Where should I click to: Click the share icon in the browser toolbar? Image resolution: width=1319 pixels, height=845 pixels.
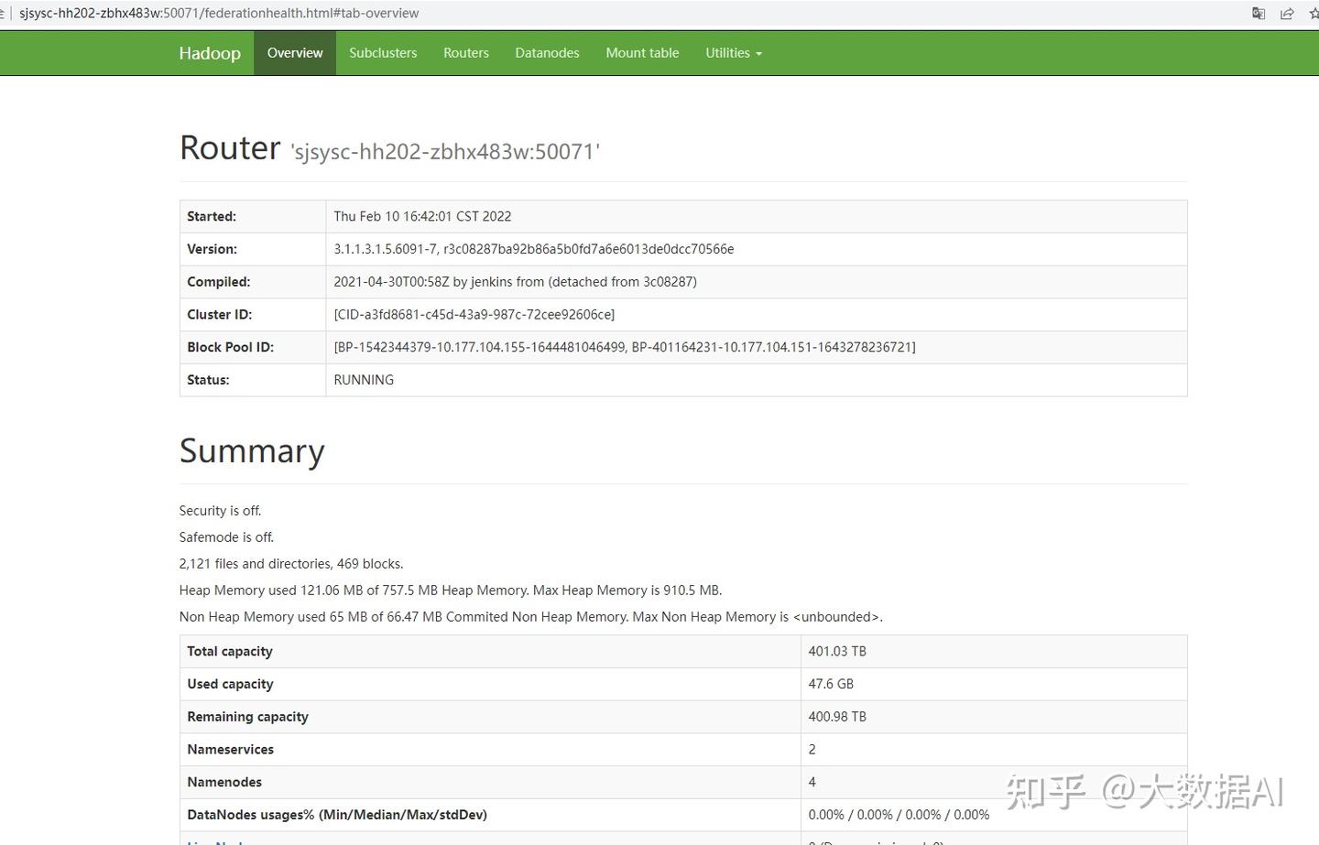point(1287,13)
